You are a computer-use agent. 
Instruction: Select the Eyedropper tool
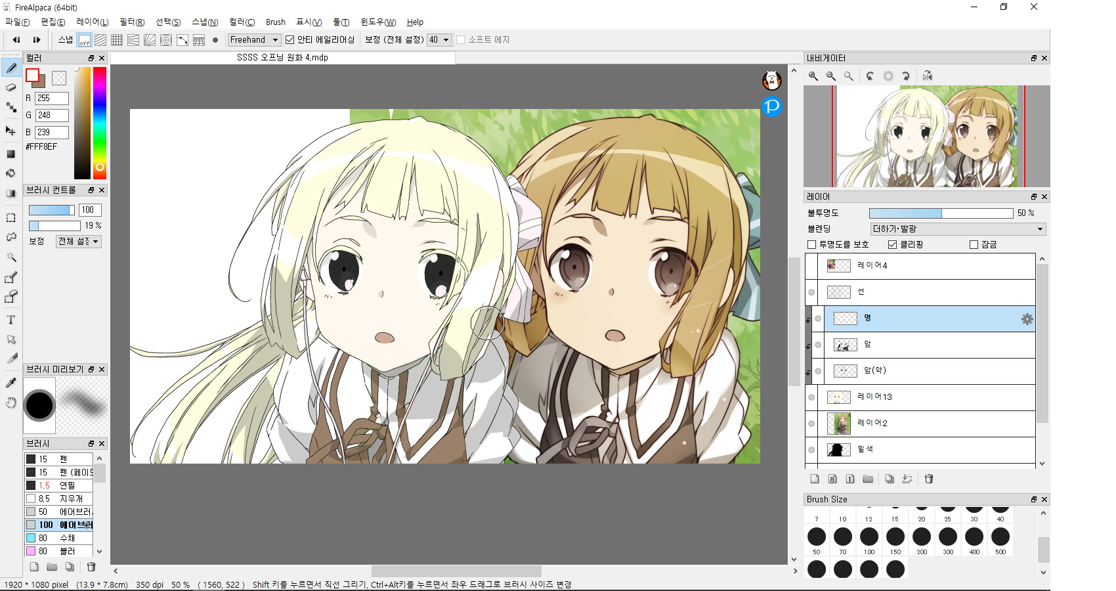pos(11,382)
